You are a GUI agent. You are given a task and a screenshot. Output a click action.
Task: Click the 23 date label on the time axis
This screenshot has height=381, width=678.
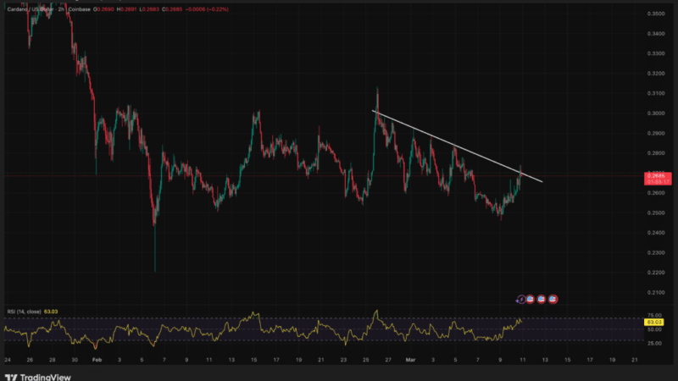click(x=343, y=360)
